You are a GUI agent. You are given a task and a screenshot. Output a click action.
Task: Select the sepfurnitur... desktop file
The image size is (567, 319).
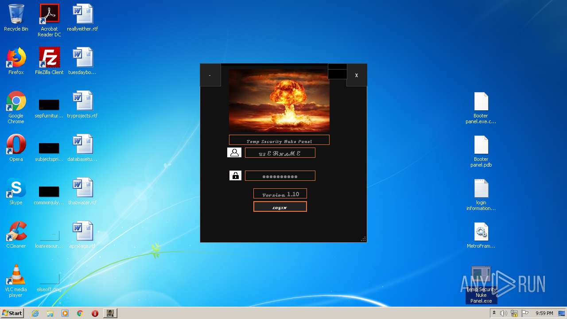[x=49, y=109]
